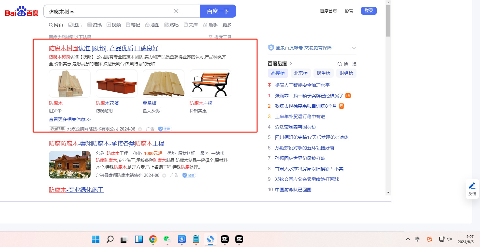Open hot search 张雨霏：我一箱子奖牌已经很沉了

(309, 96)
